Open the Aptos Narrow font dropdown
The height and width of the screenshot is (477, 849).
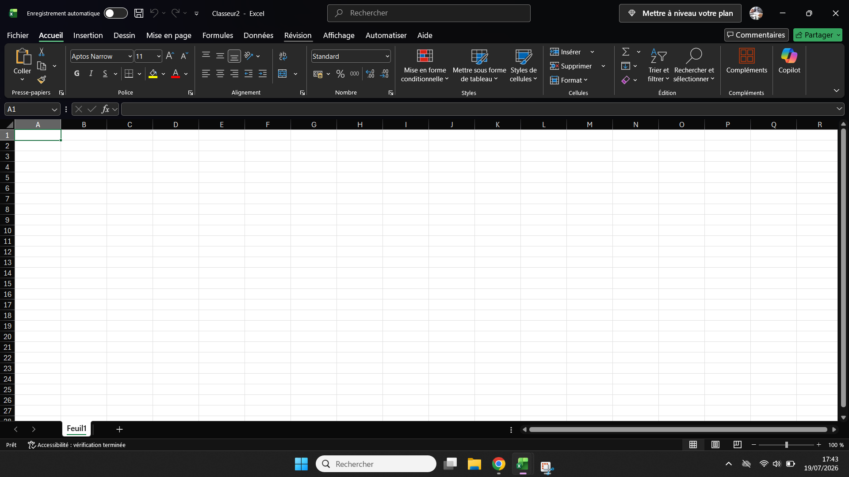(130, 57)
